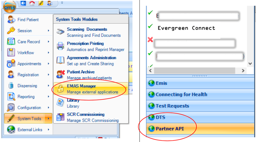Open Scanning Documents module
Screen dimensions: 256x142
(x=91, y=32)
